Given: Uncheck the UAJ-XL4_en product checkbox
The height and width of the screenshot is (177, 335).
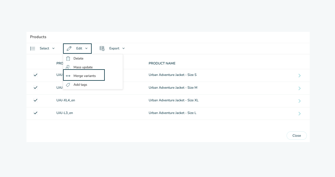Looking at the screenshot, I should (x=35, y=100).
